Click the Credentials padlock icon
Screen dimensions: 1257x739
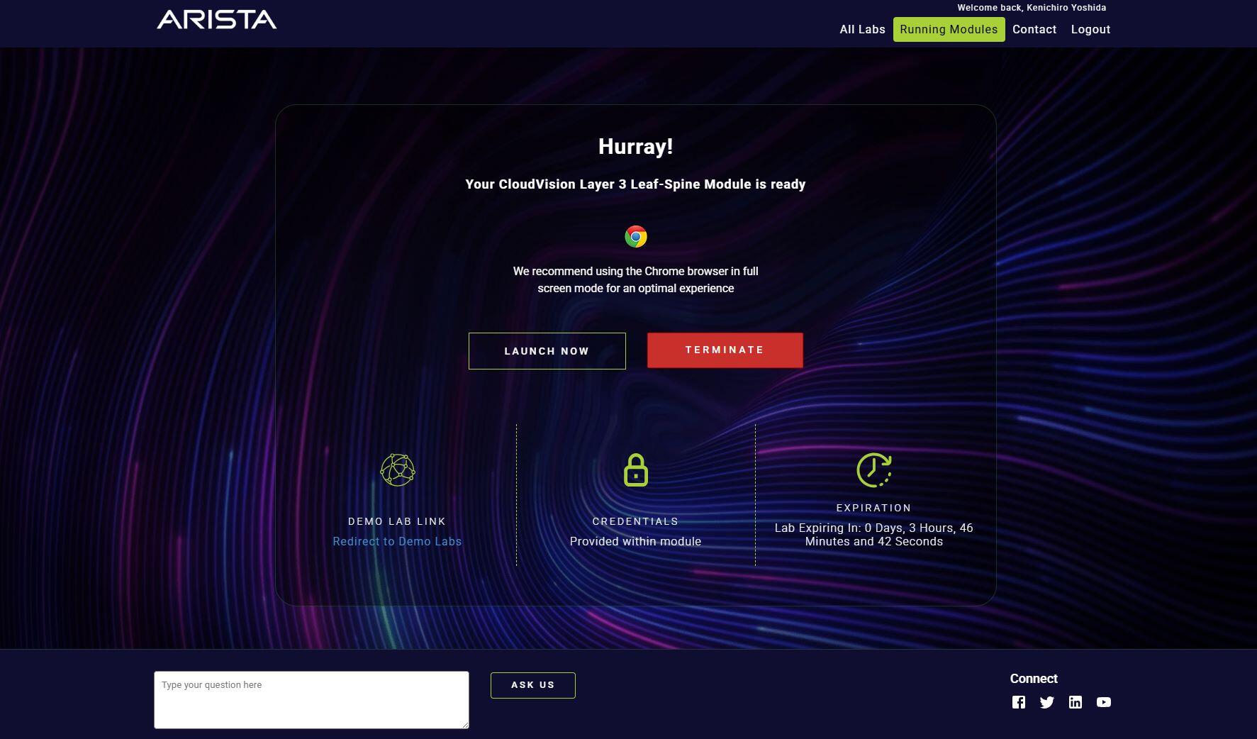[x=636, y=469]
